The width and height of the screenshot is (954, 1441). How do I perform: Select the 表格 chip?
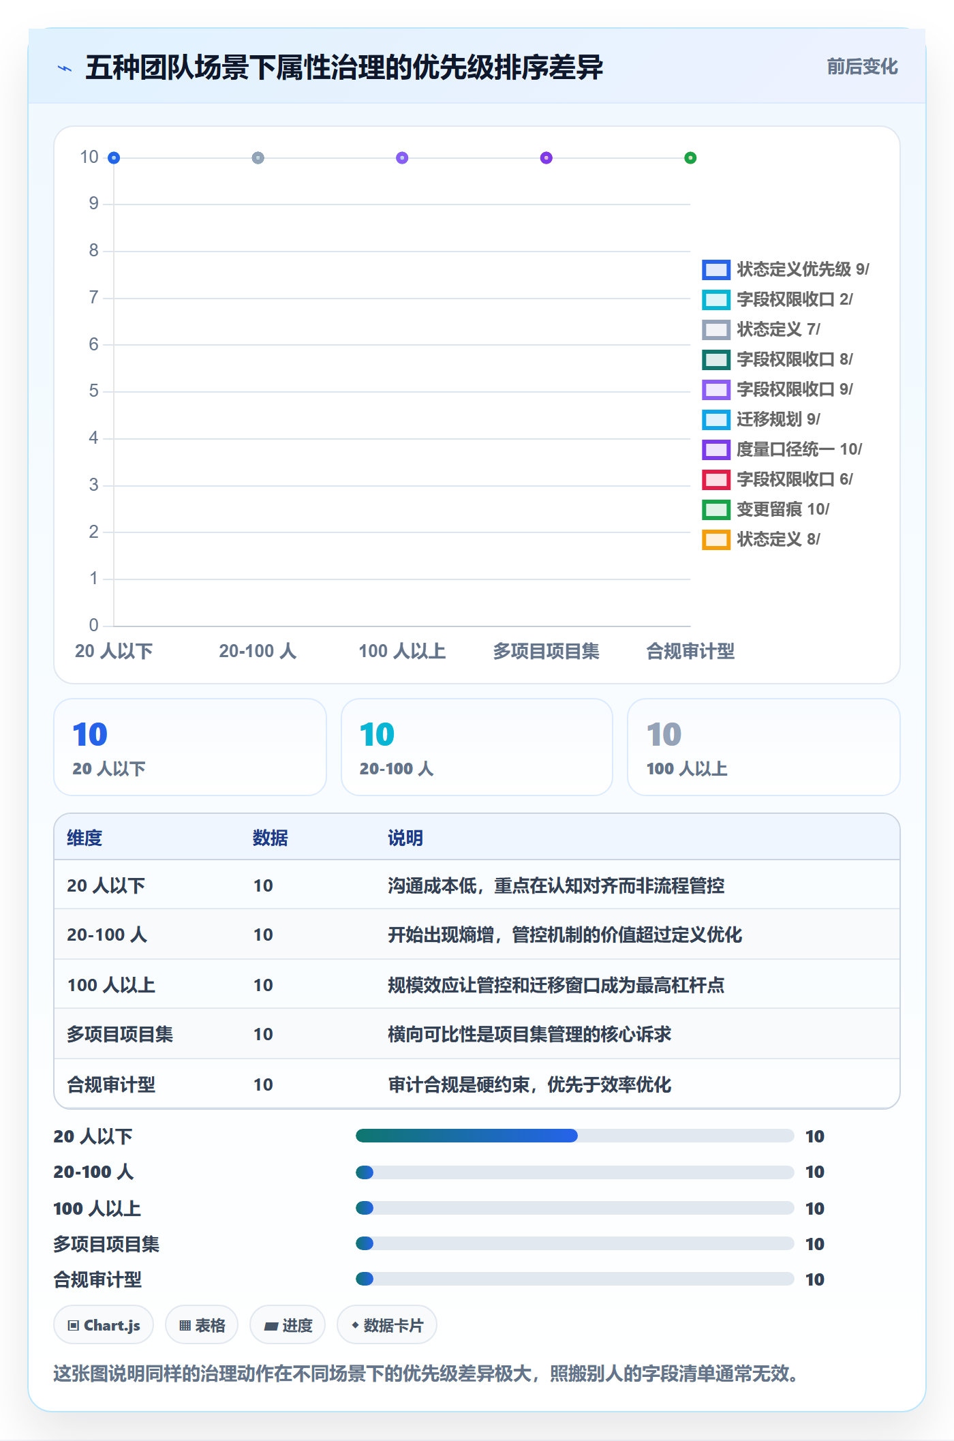click(x=202, y=1325)
